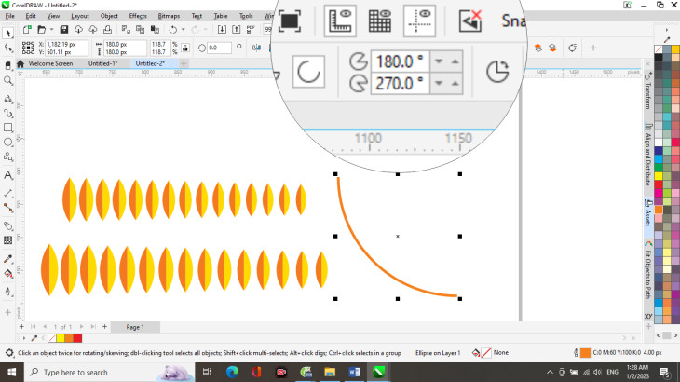The width and height of the screenshot is (680, 382).
Task: Select the Freehand drawing tool
Action: point(7,99)
